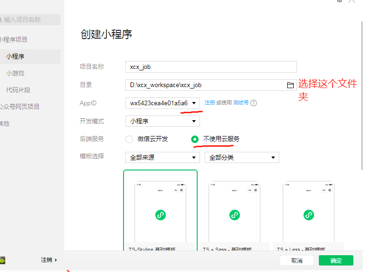Click the capsule menu icon in TS + Less preview

(x=327, y=190)
